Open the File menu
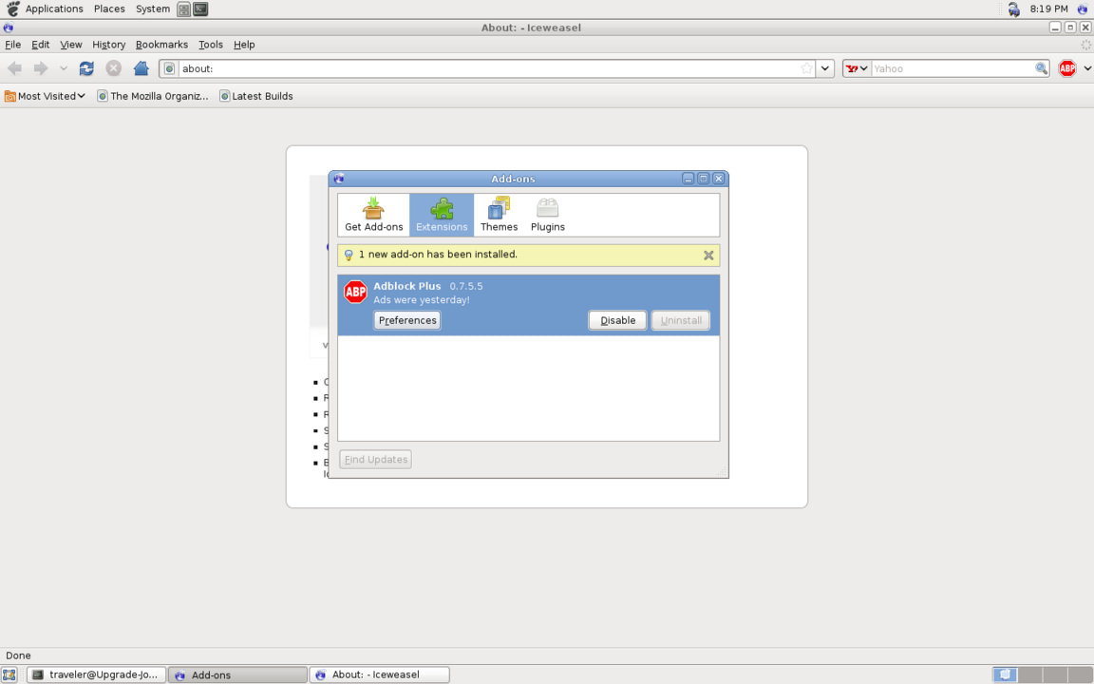Image resolution: width=1094 pixels, height=684 pixels. click(13, 45)
